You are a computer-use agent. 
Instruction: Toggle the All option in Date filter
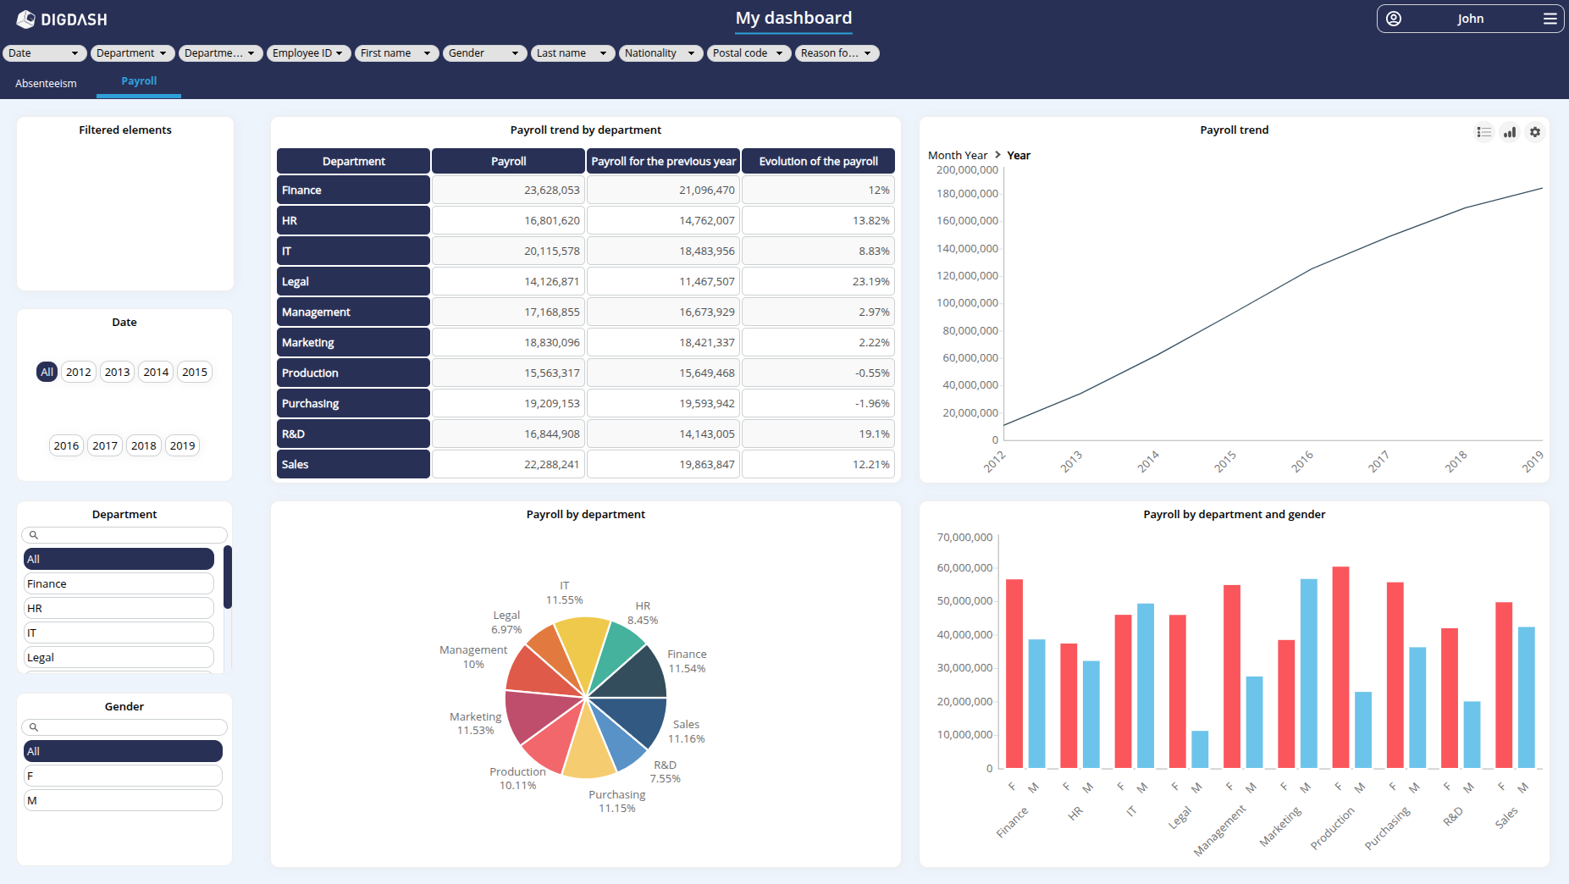(x=47, y=372)
